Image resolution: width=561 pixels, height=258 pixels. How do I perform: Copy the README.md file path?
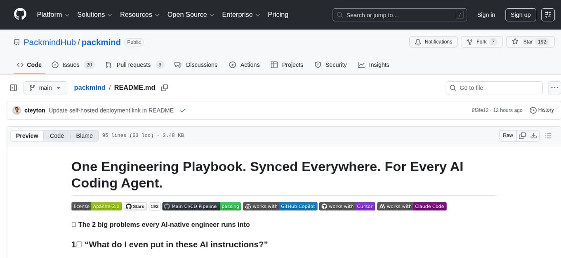[x=164, y=87]
